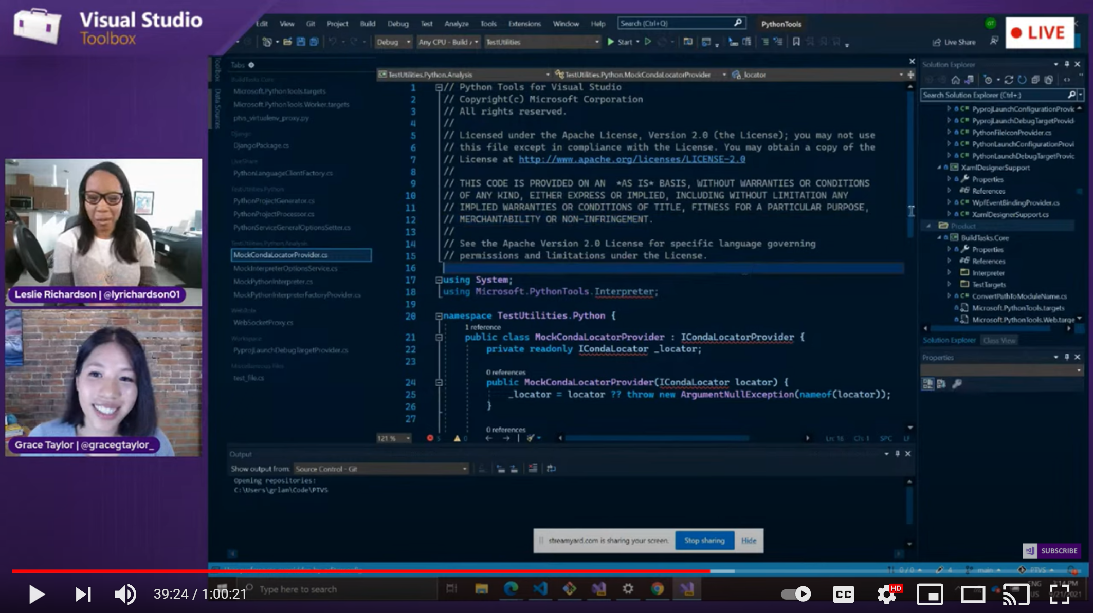Click the Hide link on the sharing bar
This screenshot has height=613, width=1093.
tap(749, 541)
